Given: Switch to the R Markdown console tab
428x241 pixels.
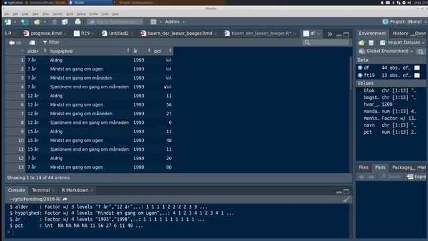Looking at the screenshot, I should click(x=75, y=190).
